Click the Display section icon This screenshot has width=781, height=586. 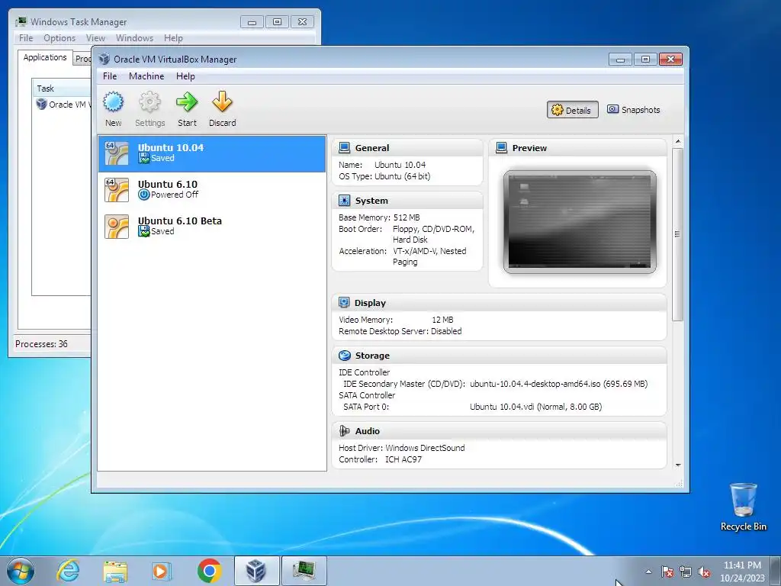344,302
